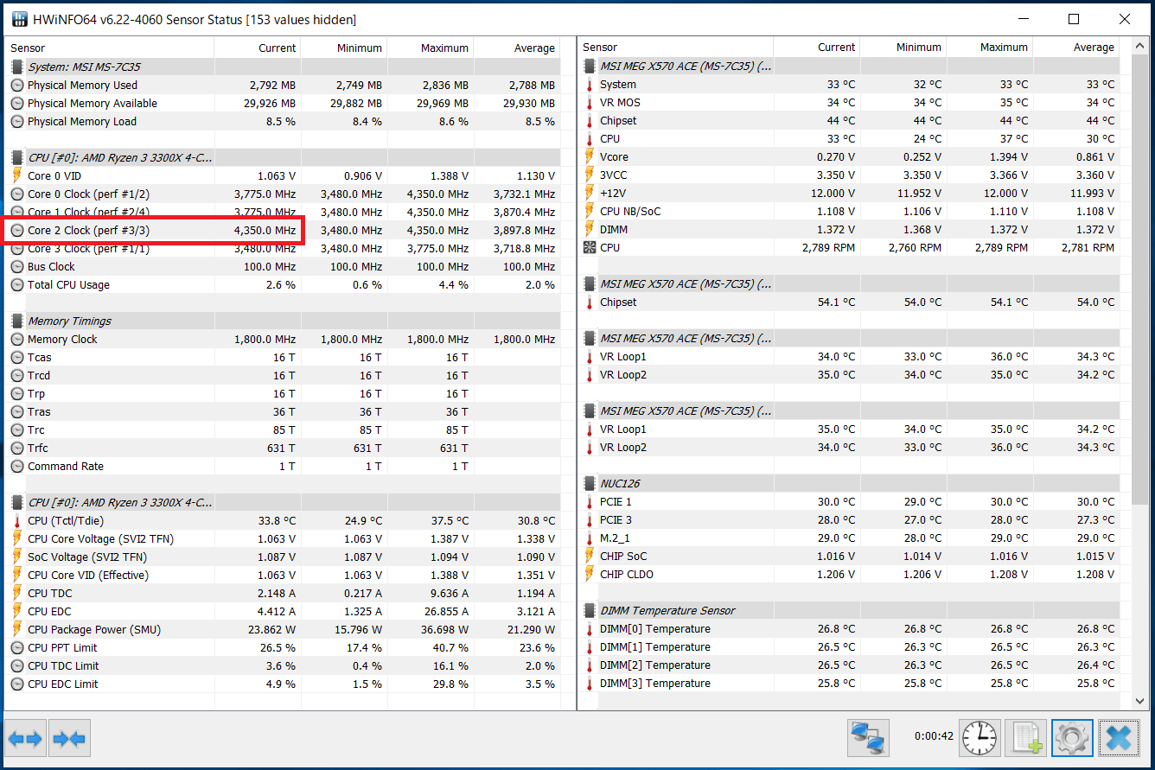Click the chip icon beside NUC126 header
Viewport: 1155px width, 770px height.
[x=590, y=484]
